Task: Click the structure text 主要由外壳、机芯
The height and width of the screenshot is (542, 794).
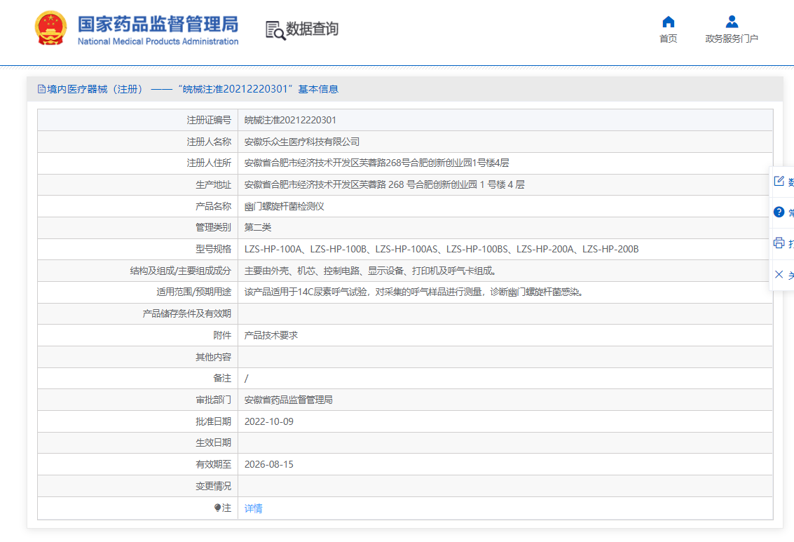Action: (370, 271)
